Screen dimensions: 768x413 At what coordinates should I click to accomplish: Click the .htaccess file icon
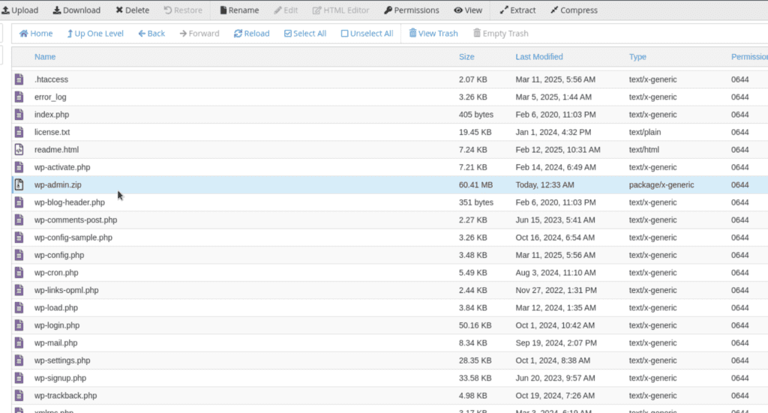(19, 79)
